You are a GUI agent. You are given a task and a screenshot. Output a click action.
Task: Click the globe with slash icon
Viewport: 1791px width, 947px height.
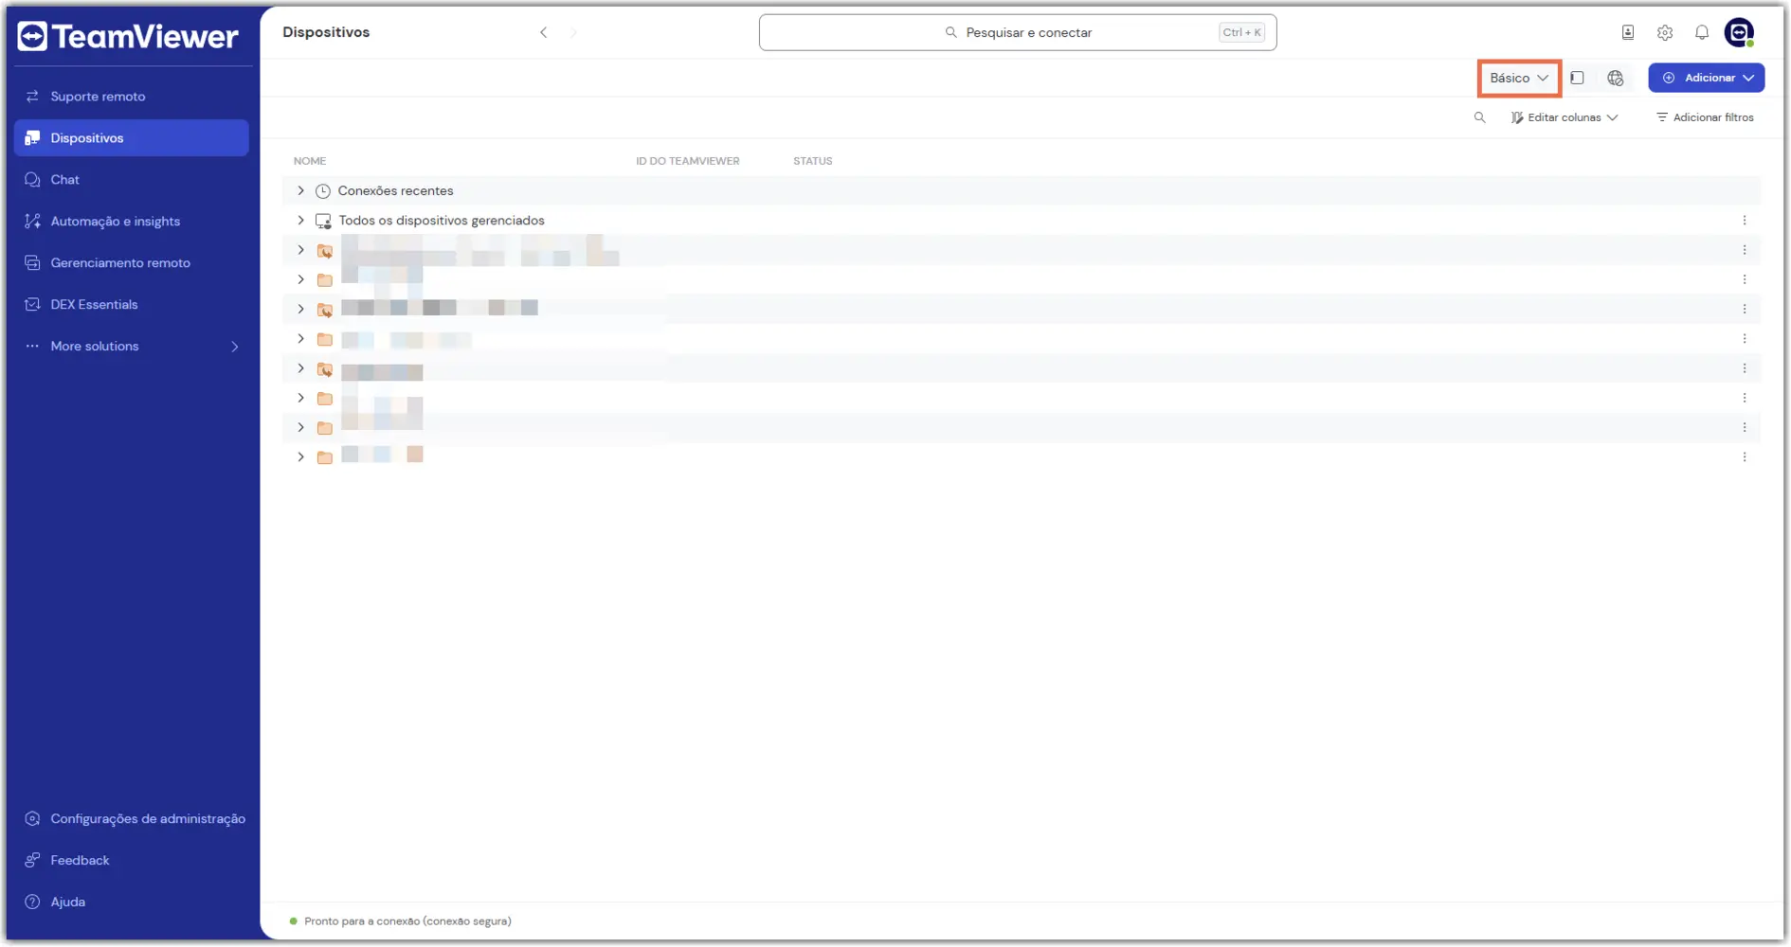pyautogui.click(x=1616, y=78)
